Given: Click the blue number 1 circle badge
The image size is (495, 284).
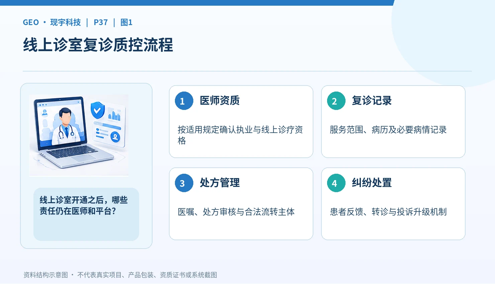Looking at the screenshot, I should (184, 101).
